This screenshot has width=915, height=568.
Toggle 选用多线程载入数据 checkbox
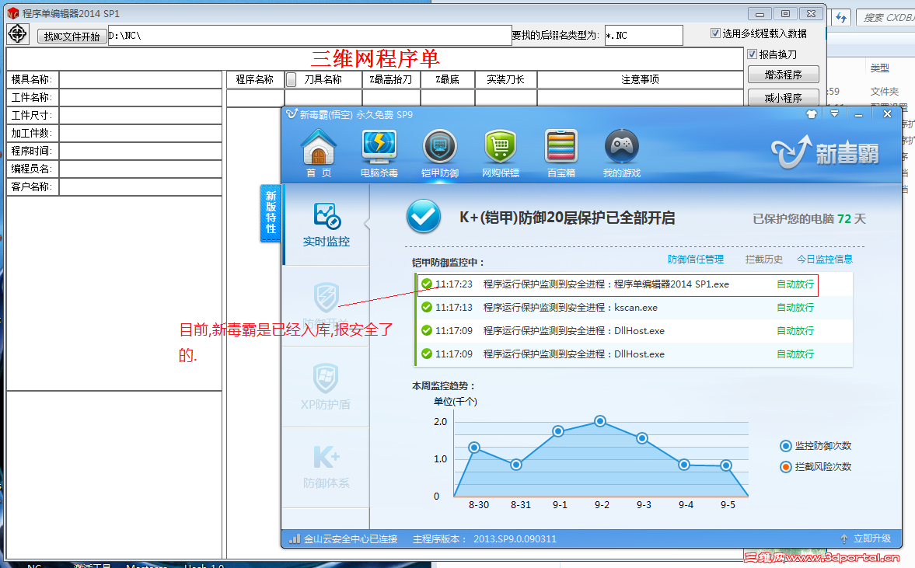pos(715,33)
